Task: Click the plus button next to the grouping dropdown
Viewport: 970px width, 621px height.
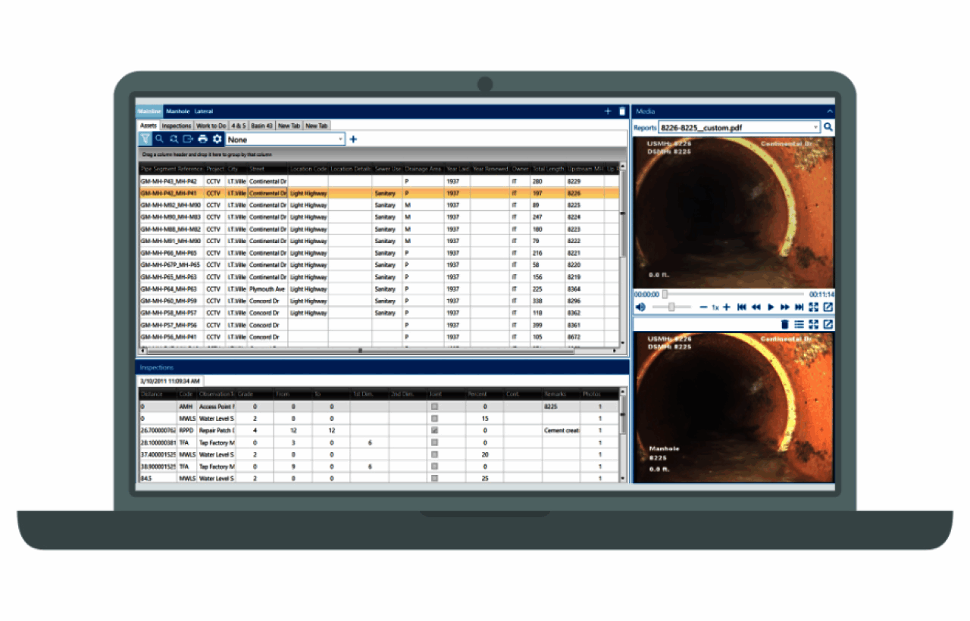Action: pyautogui.click(x=352, y=139)
